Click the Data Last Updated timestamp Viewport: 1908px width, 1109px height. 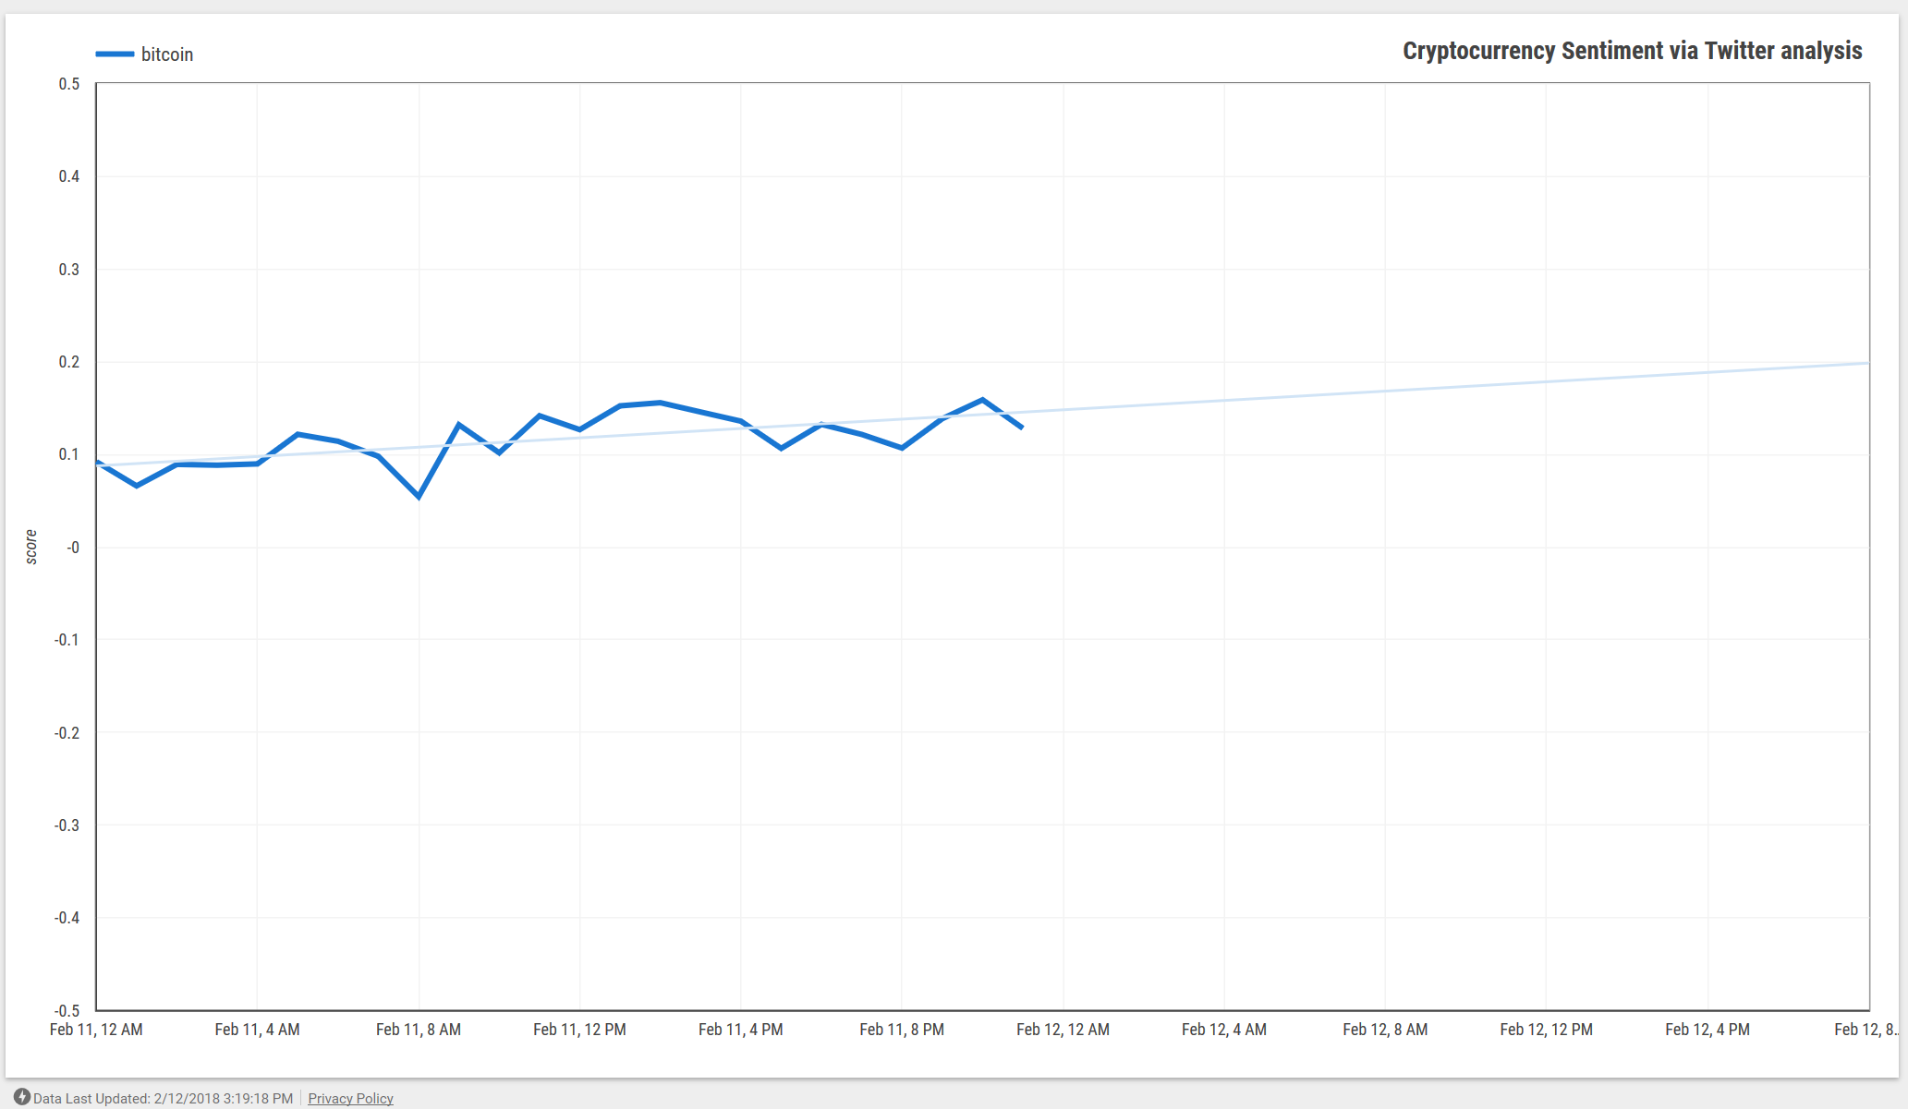(164, 1098)
